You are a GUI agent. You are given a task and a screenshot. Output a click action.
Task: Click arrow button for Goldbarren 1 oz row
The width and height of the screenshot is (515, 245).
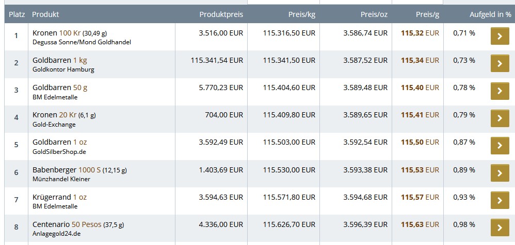point(500,146)
